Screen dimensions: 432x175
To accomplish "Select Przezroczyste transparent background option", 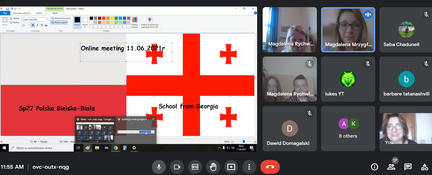I will click(x=59, y=22).
